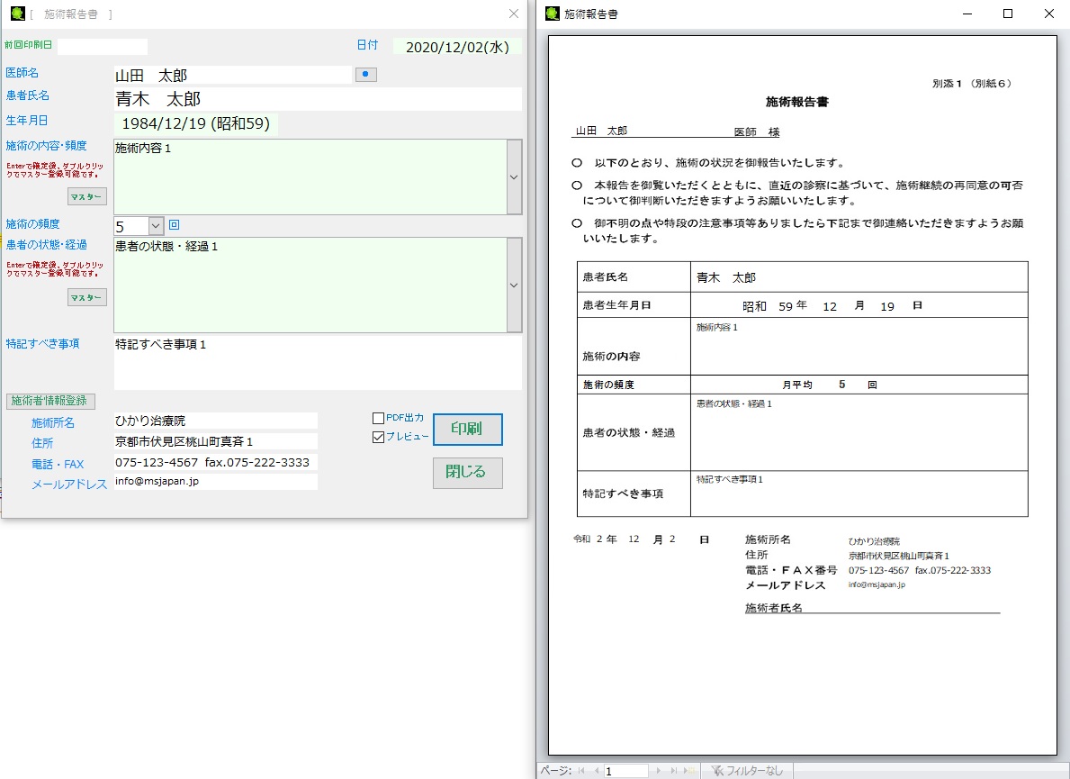Maximize the 施術報告書 preview window

1008,14
